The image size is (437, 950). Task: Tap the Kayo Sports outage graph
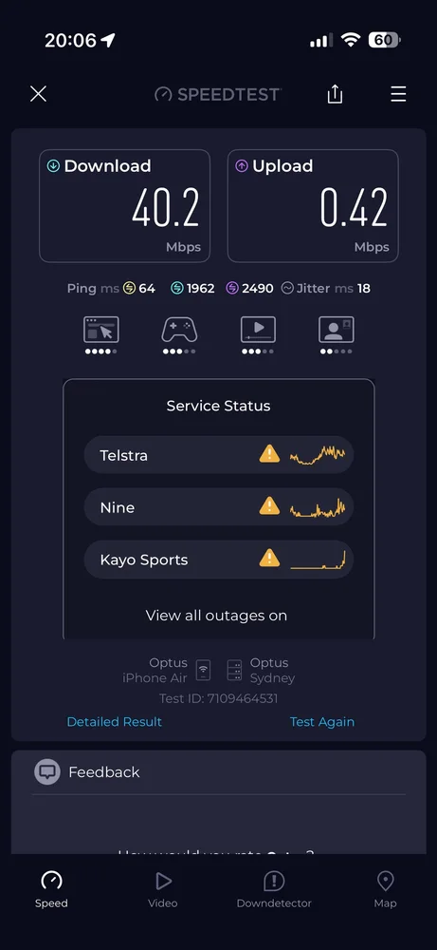point(318,560)
